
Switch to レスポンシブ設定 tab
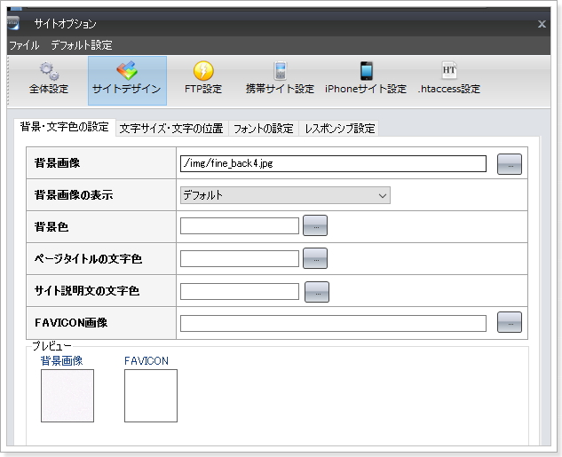(x=339, y=129)
